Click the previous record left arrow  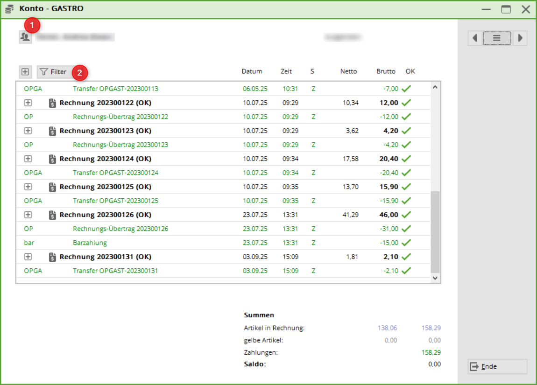tap(475, 38)
